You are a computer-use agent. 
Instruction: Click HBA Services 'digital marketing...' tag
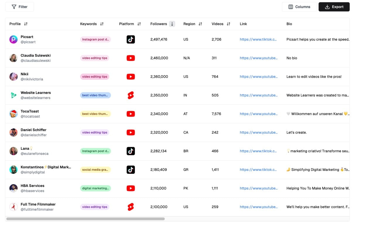(96, 188)
